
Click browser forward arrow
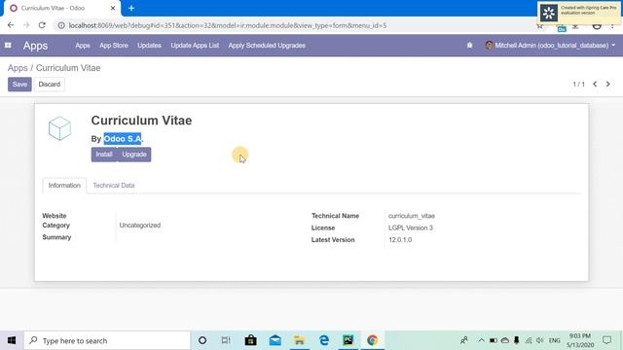pyautogui.click(x=26, y=25)
